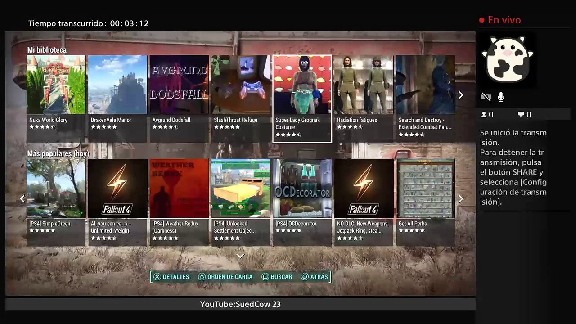Click the Radiation fatigues title label
This screenshot has width=576, height=324.
(x=357, y=120)
